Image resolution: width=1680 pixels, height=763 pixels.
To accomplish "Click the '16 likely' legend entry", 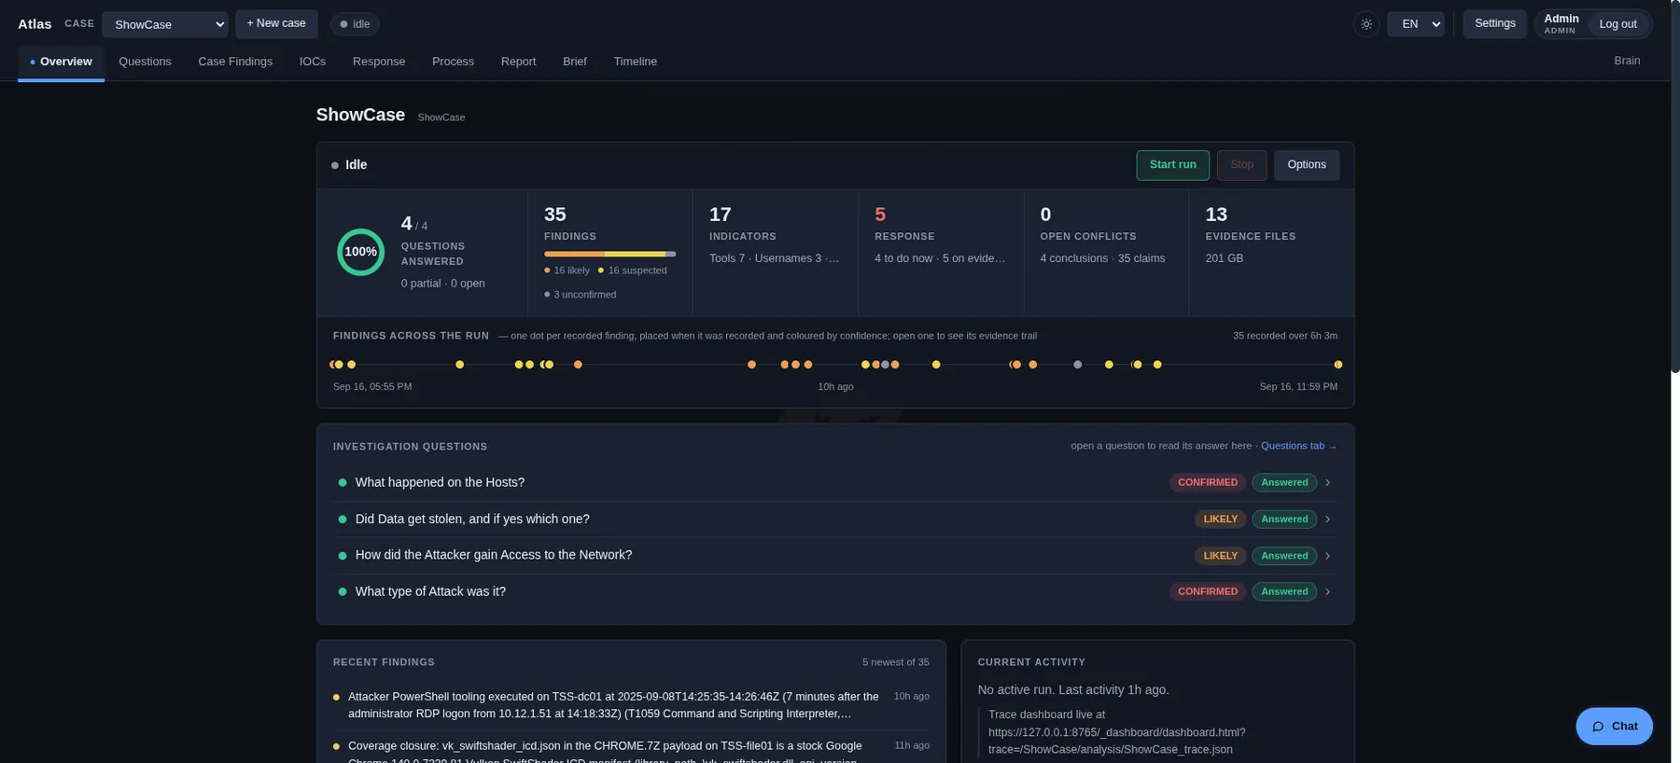I will tap(567, 271).
